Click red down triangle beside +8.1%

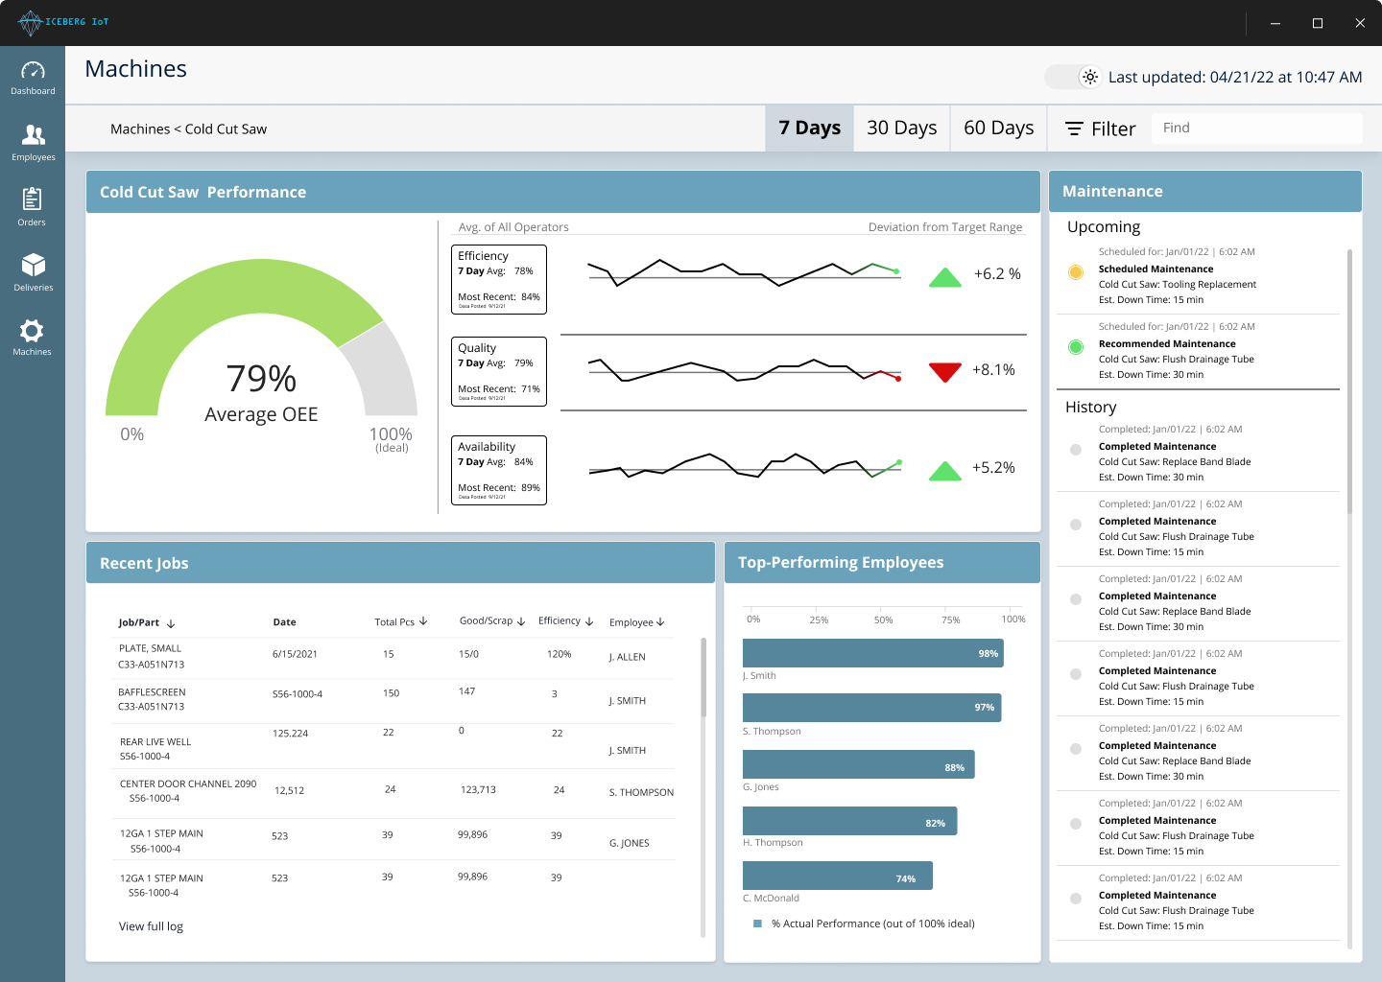pos(945,372)
